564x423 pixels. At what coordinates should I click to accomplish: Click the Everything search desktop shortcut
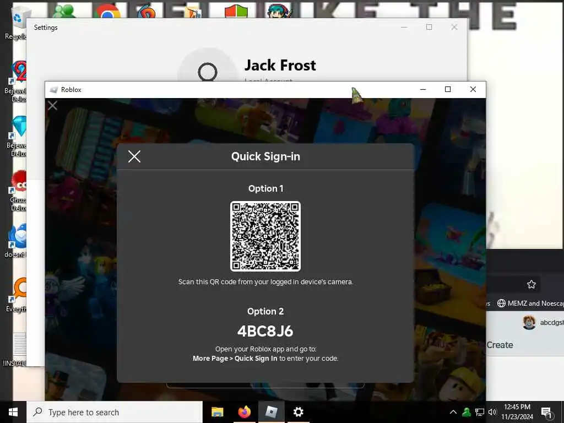[17, 295]
